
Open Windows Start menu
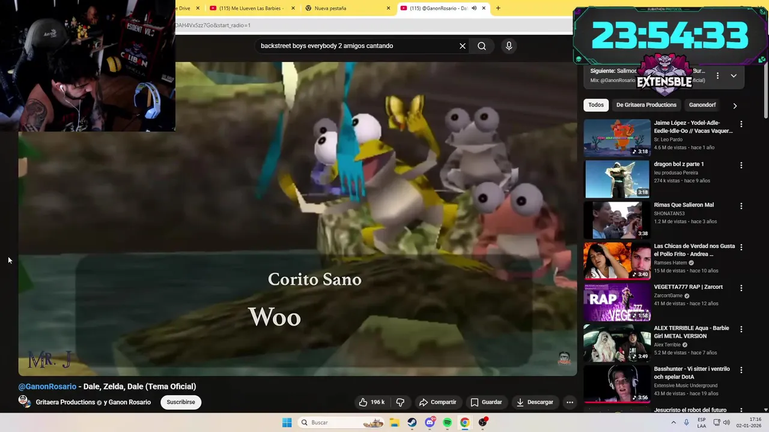click(x=287, y=422)
